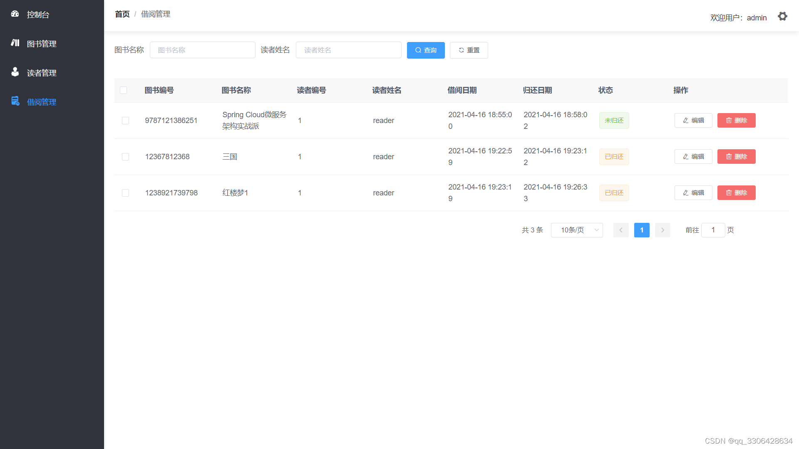Edit the 红楼梦1 borrow record

coord(693,193)
